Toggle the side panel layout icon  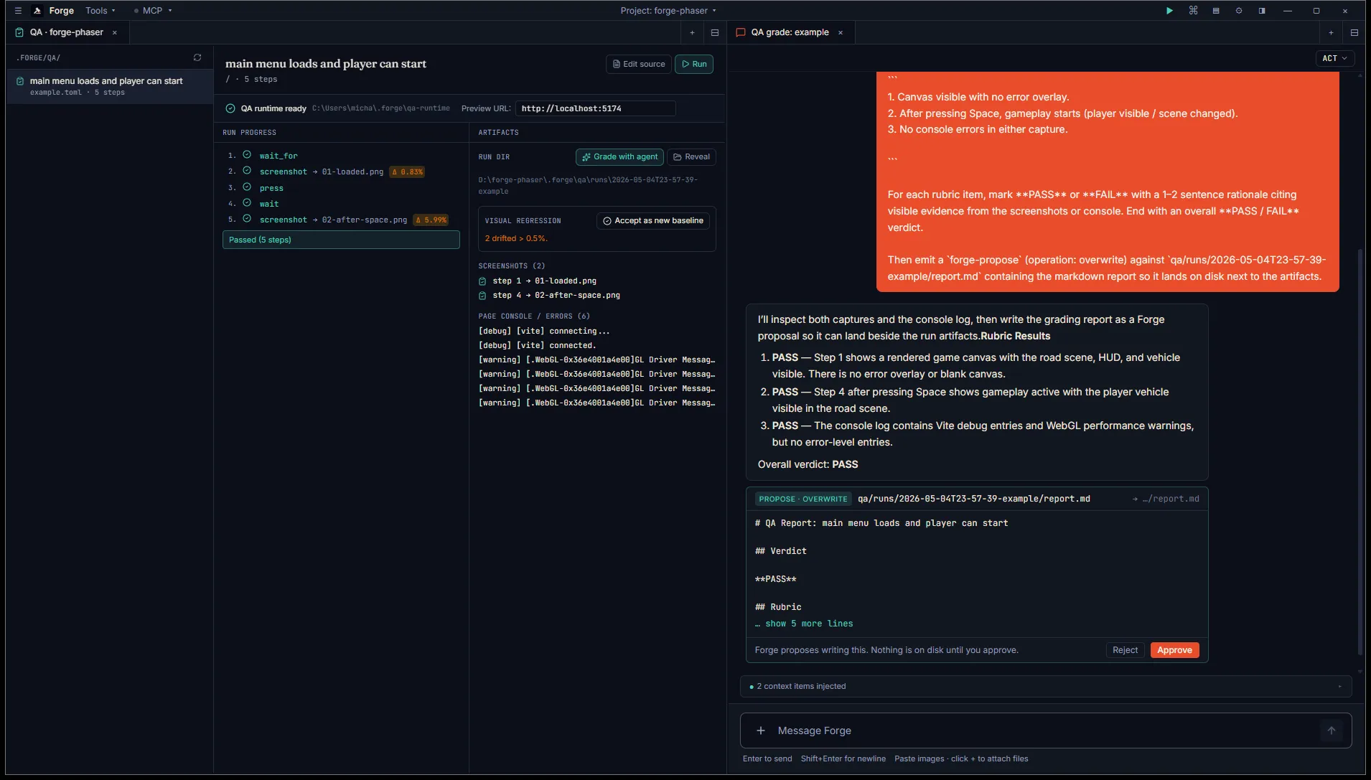(x=1262, y=11)
